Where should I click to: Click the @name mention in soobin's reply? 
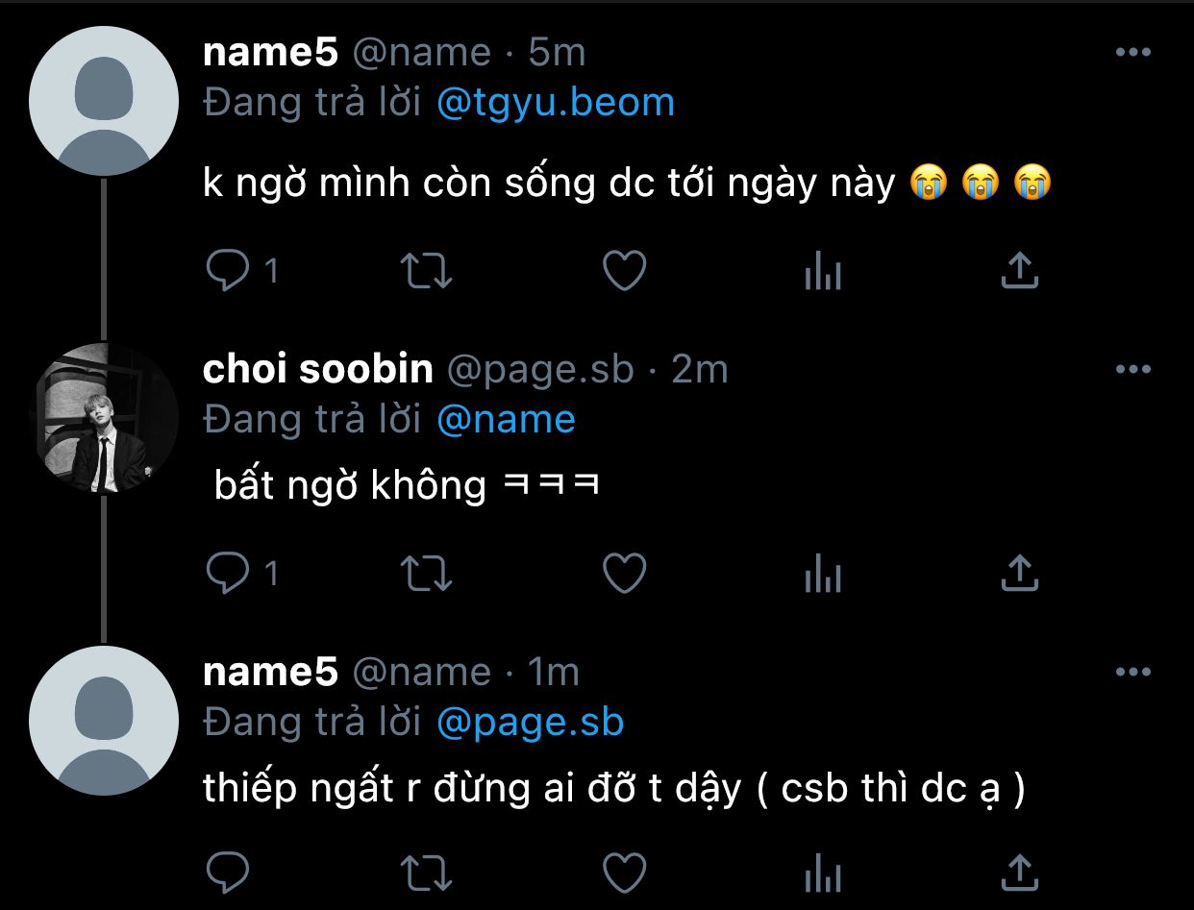point(506,420)
